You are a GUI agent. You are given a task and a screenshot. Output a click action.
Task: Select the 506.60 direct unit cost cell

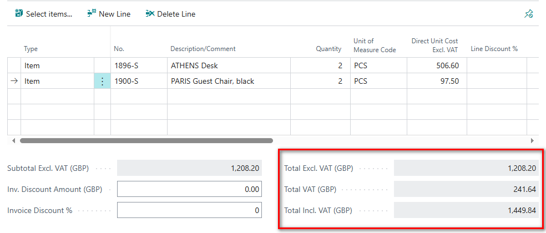coord(436,65)
